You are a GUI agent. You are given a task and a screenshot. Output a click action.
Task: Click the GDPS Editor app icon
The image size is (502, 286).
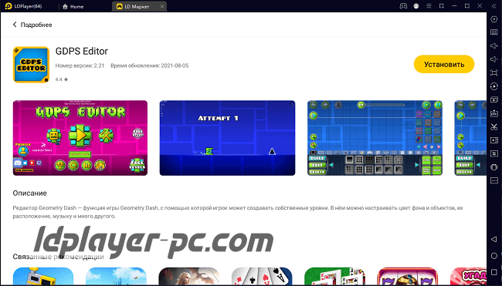pyautogui.click(x=31, y=65)
